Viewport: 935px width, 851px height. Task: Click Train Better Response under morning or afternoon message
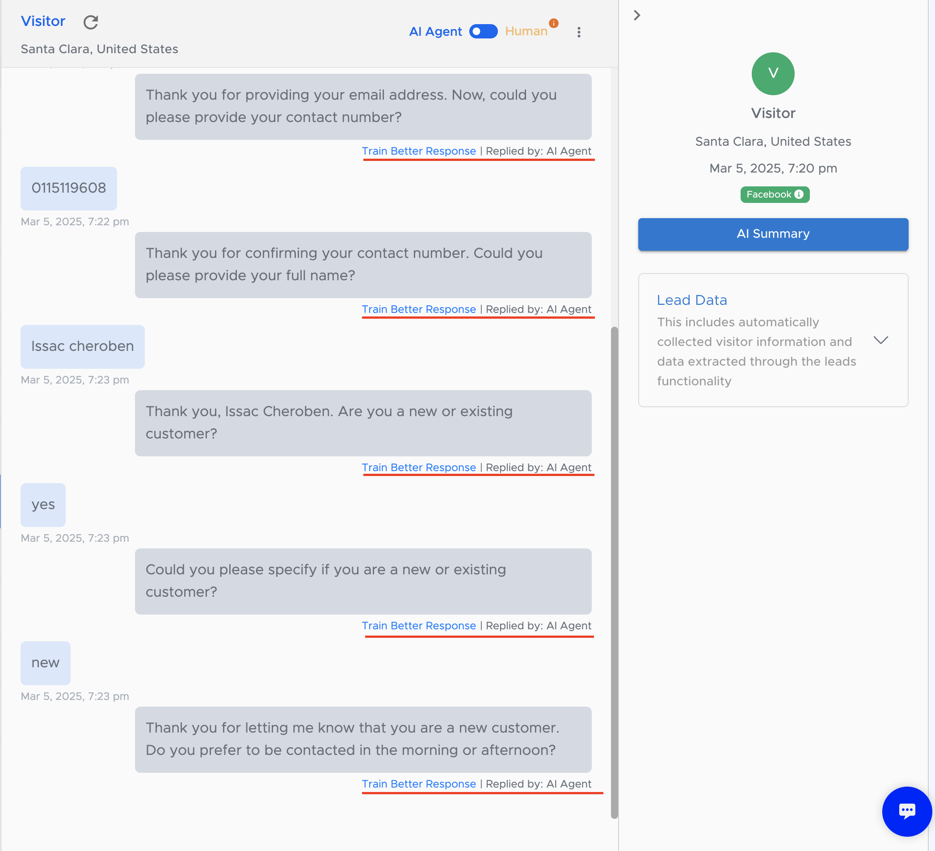(x=419, y=784)
